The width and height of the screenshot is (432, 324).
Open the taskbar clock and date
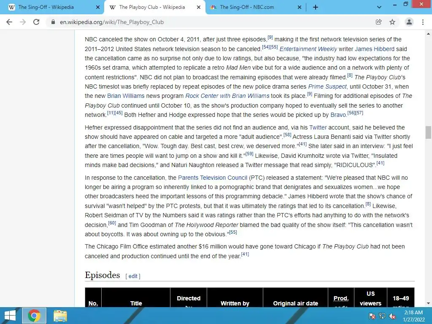tap(413, 316)
